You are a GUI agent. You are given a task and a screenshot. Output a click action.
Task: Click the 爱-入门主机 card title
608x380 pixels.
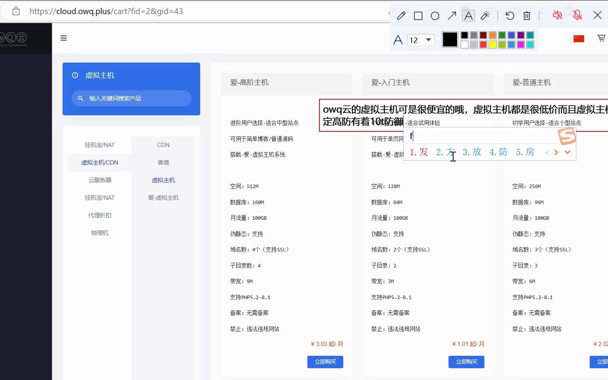coord(391,82)
